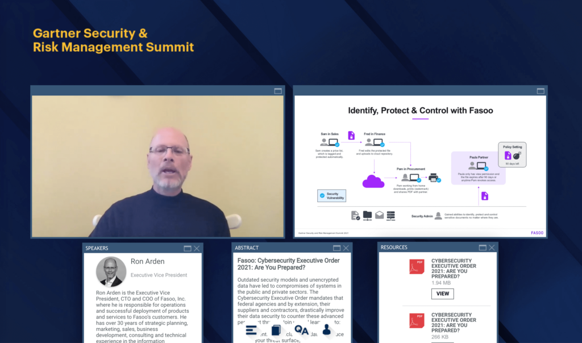
Task: Click Ron Arden's profile photo
Action: [x=111, y=271]
